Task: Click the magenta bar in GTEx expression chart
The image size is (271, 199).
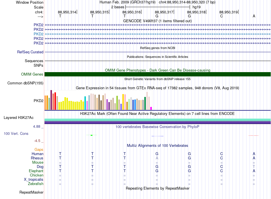Action: [151, 108]
